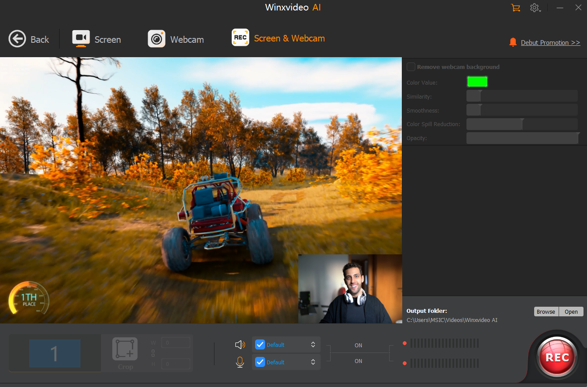This screenshot has height=387, width=587.
Task: Open the shopping cart icon
Action: [x=516, y=8]
